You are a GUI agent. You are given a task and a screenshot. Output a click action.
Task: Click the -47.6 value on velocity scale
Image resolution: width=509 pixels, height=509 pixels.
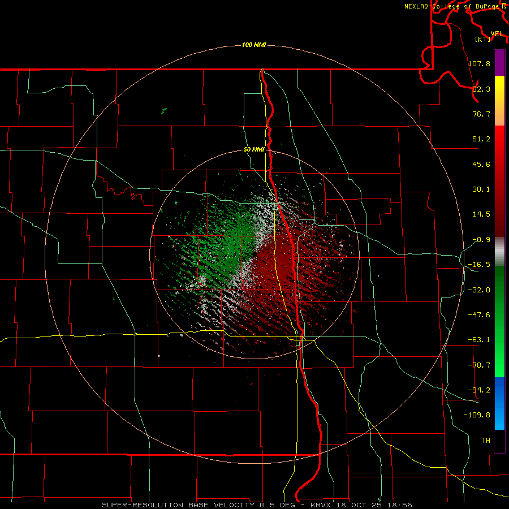[x=479, y=315]
